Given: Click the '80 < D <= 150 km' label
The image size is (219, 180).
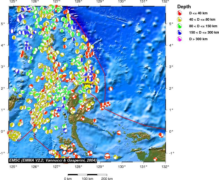Looking at the screenshot, I should click(203, 26).
